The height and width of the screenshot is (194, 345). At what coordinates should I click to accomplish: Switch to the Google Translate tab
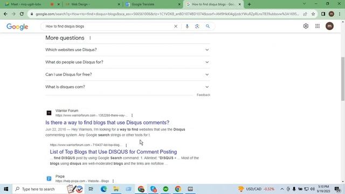pyautogui.click(x=152, y=4)
